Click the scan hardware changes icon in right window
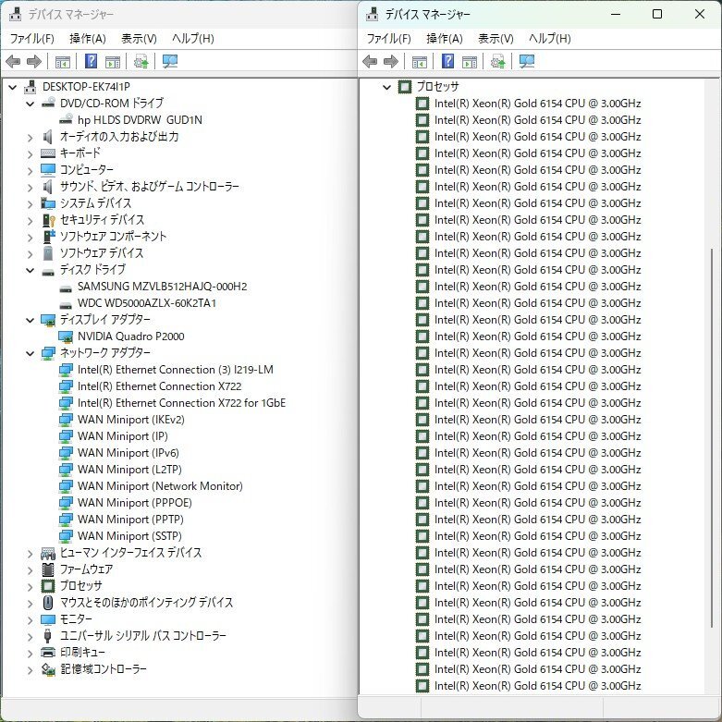The height and width of the screenshot is (722, 722). click(497, 62)
